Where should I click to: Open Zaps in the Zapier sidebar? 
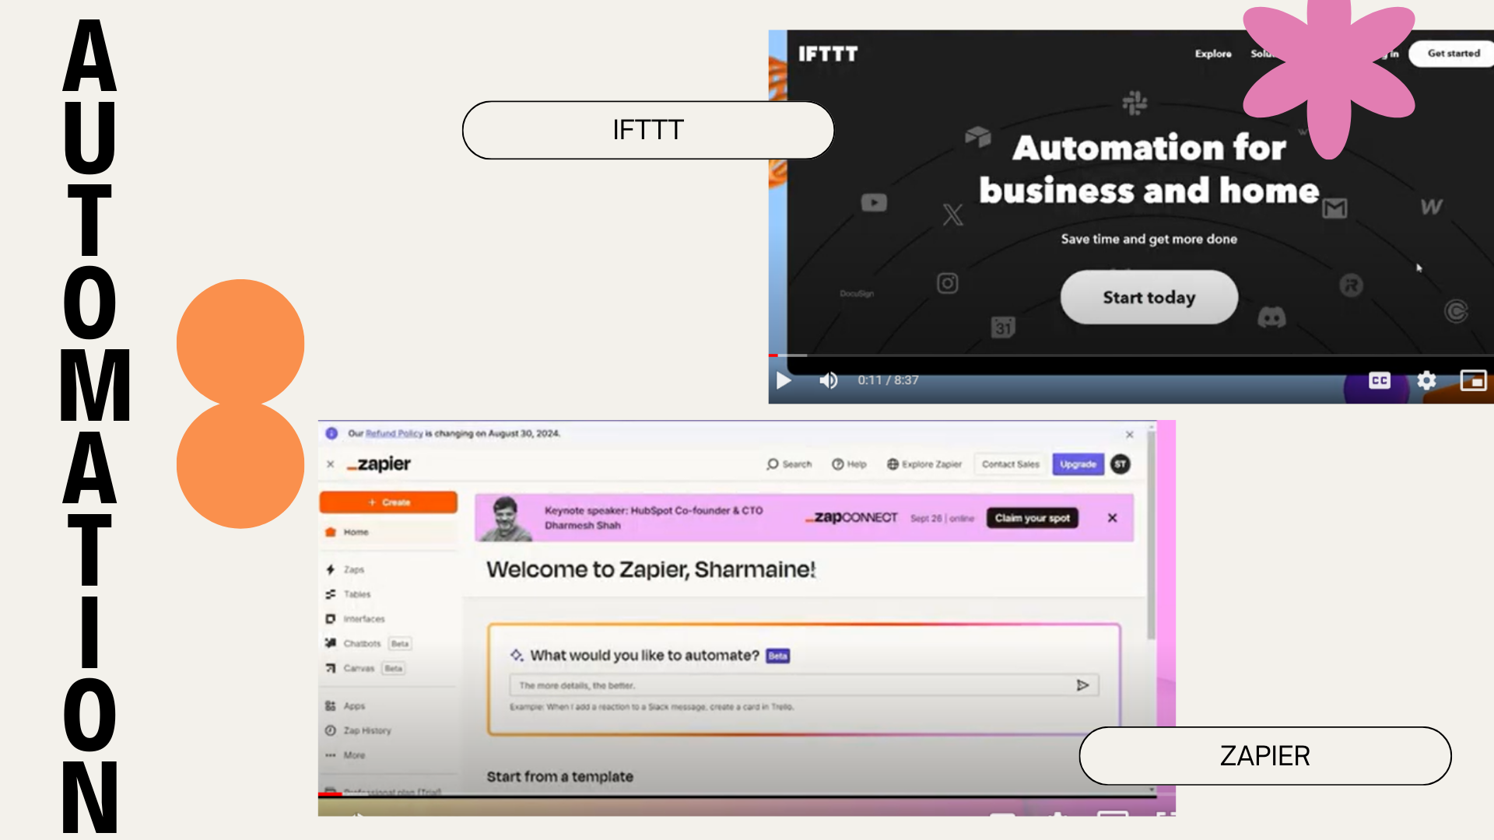pyautogui.click(x=353, y=570)
